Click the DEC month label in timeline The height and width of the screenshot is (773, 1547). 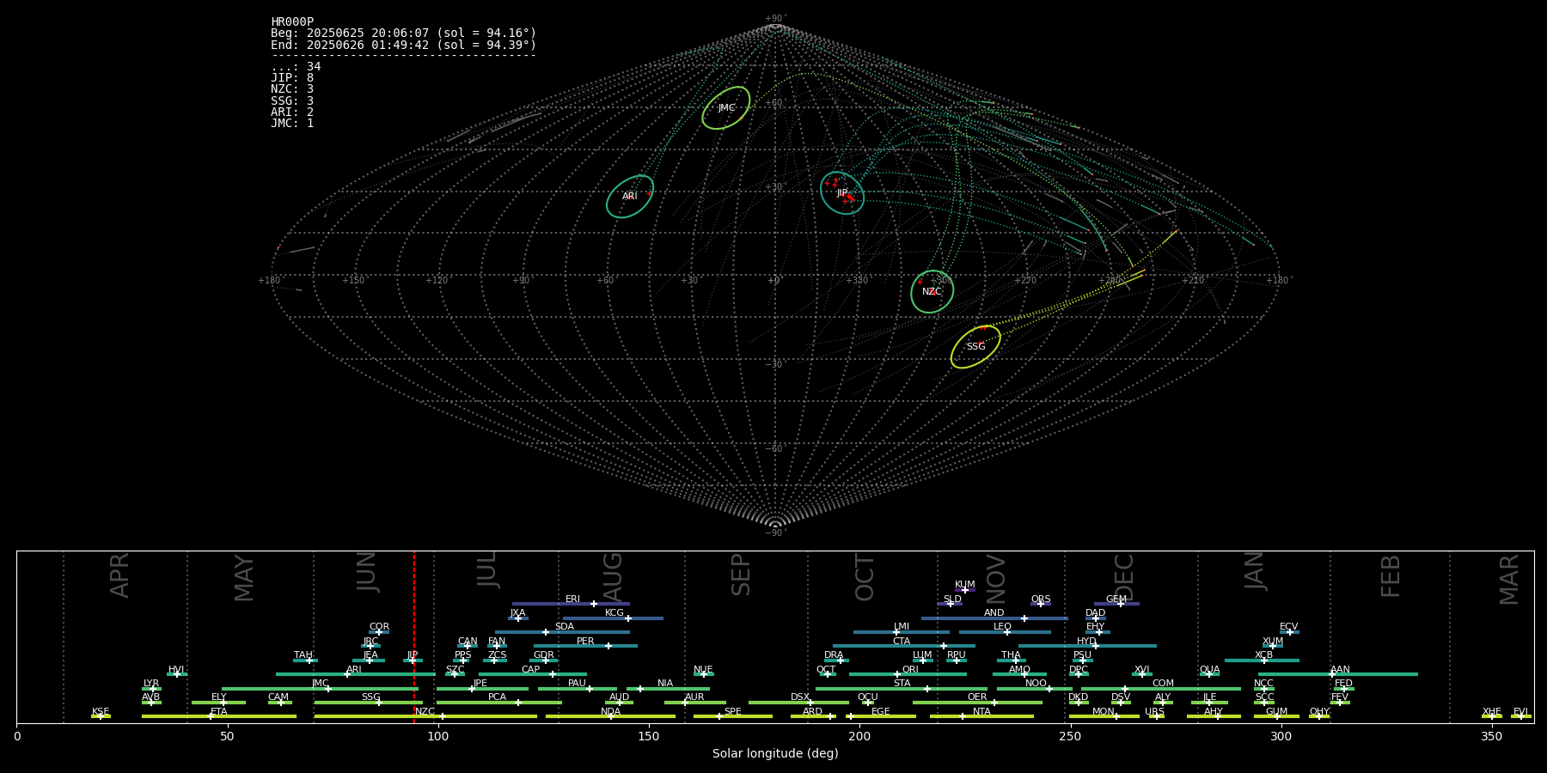(1124, 578)
